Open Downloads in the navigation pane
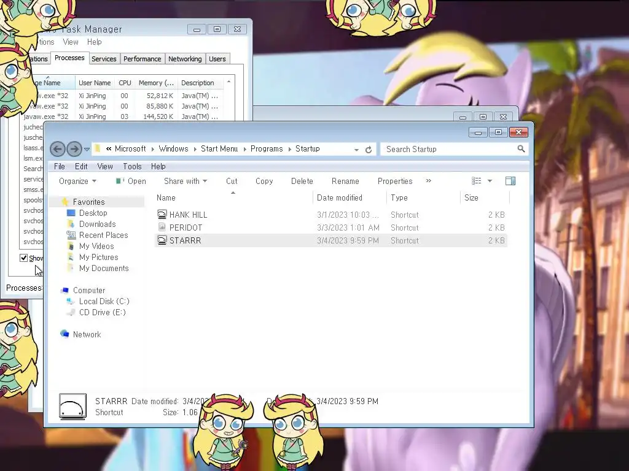Screen dimensions: 629x471 (97, 224)
